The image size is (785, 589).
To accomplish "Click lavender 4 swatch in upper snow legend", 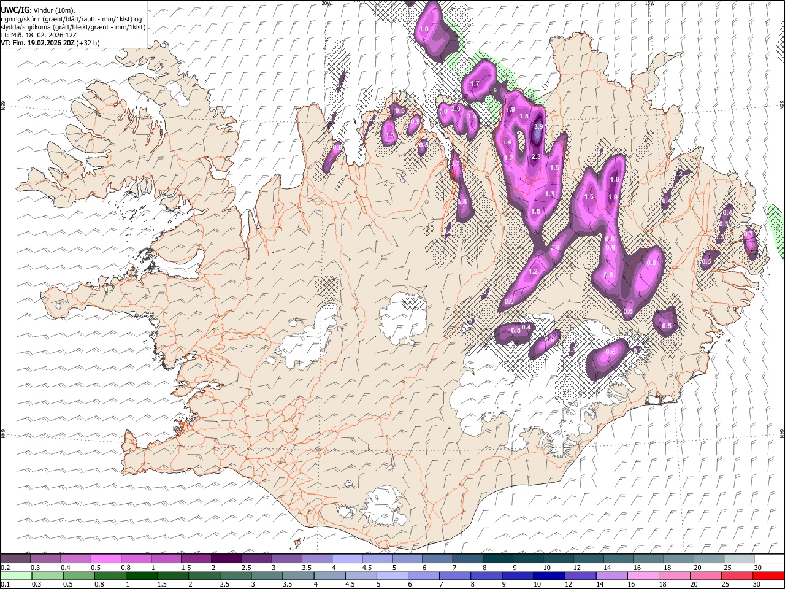I will tap(347, 559).
